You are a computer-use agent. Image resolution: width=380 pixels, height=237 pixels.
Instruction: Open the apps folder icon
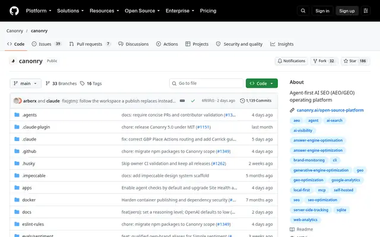(x=17, y=188)
